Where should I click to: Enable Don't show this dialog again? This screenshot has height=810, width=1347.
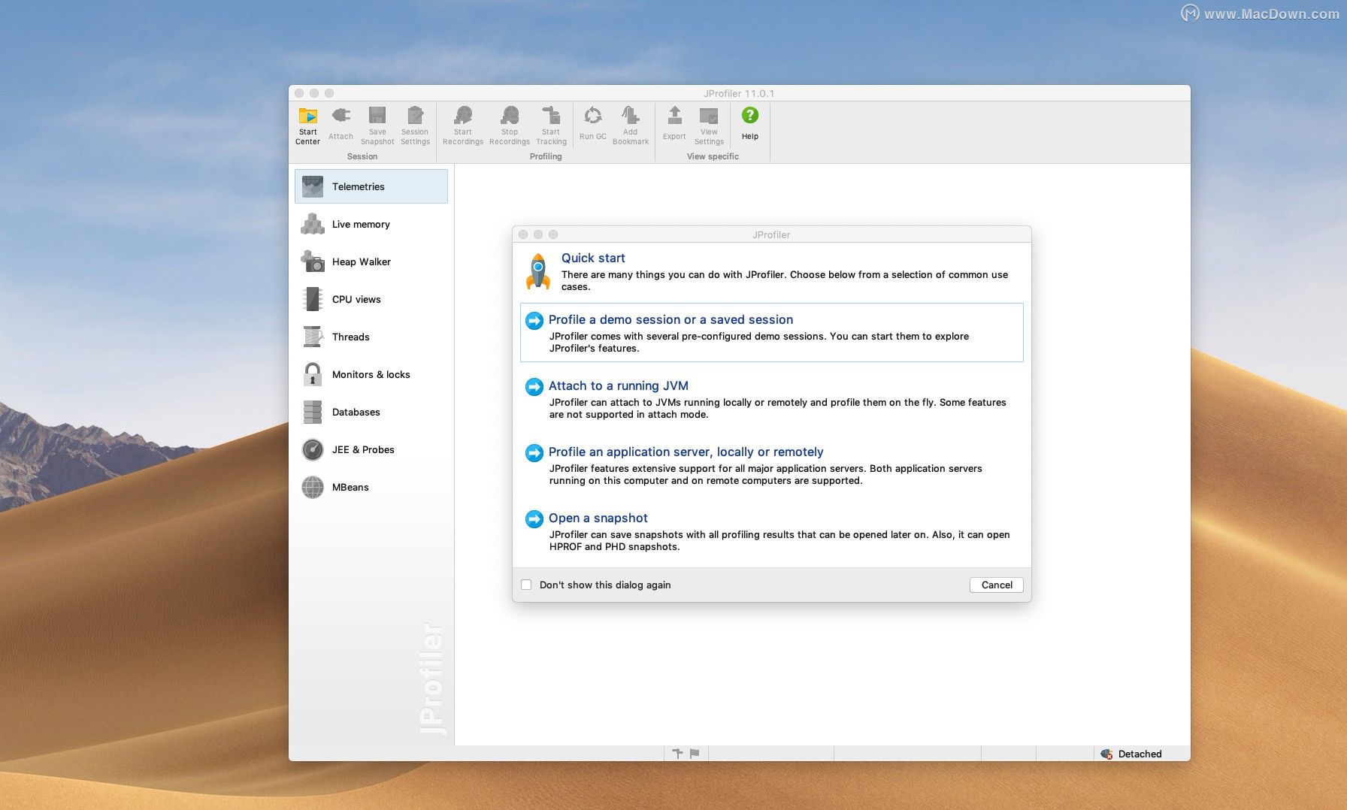tap(526, 585)
